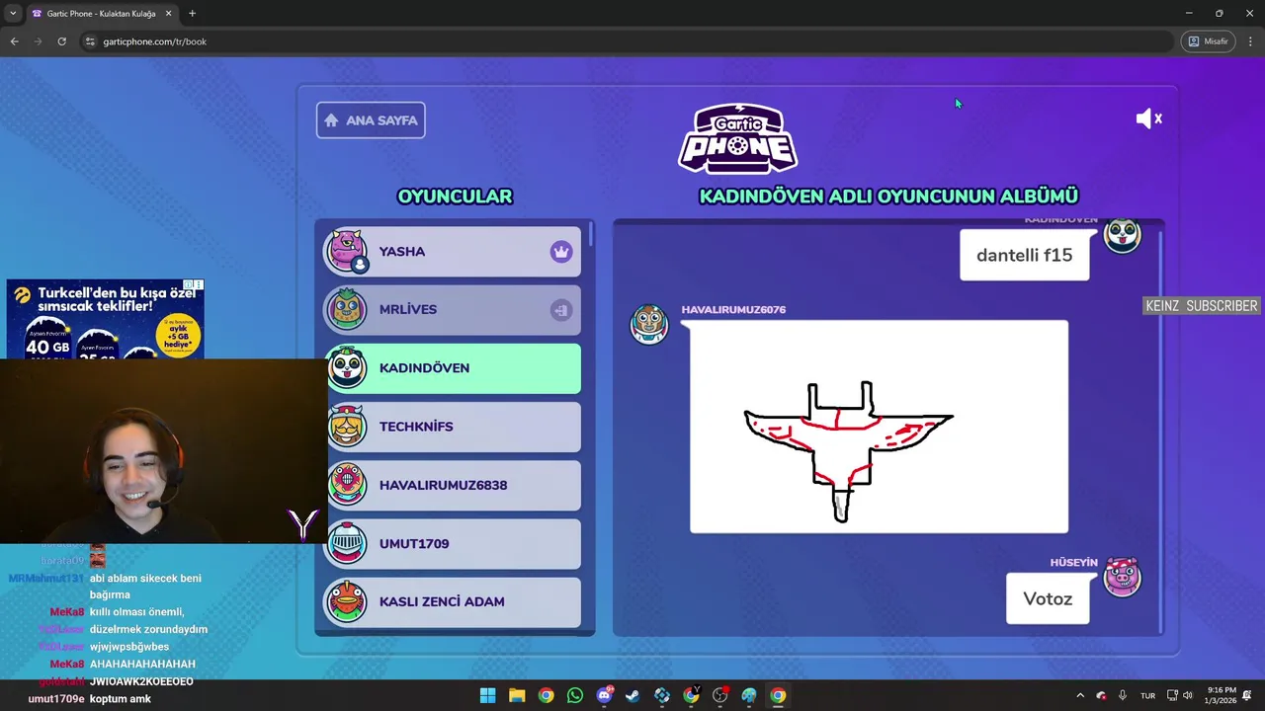Open TECHKNIFS player album
The width and height of the screenshot is (1265, 711).
coord(453,427)
